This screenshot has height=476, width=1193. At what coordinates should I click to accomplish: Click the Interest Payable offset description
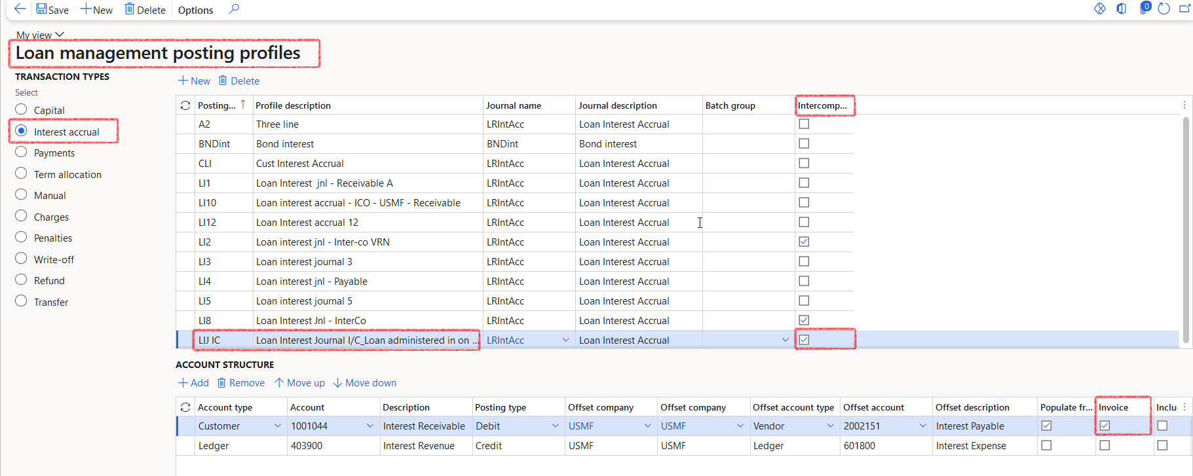coord(984,426)
